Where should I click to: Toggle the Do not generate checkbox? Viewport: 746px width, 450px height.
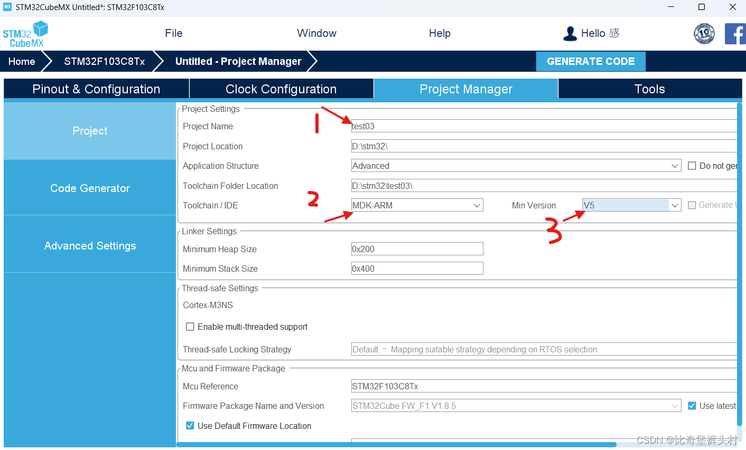point(692,166)
